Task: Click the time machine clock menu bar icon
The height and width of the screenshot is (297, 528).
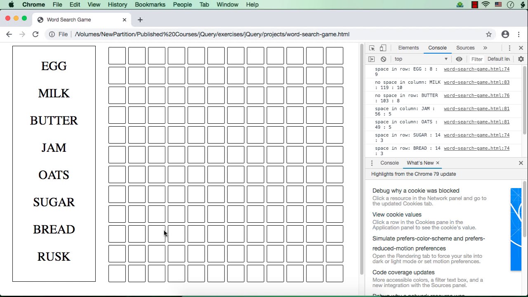Action: pyautogui.click(x=510, y=5)
